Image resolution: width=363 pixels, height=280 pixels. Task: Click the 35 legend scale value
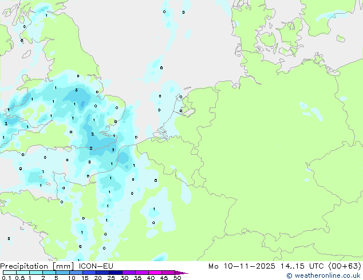click(x=137, y=278)
